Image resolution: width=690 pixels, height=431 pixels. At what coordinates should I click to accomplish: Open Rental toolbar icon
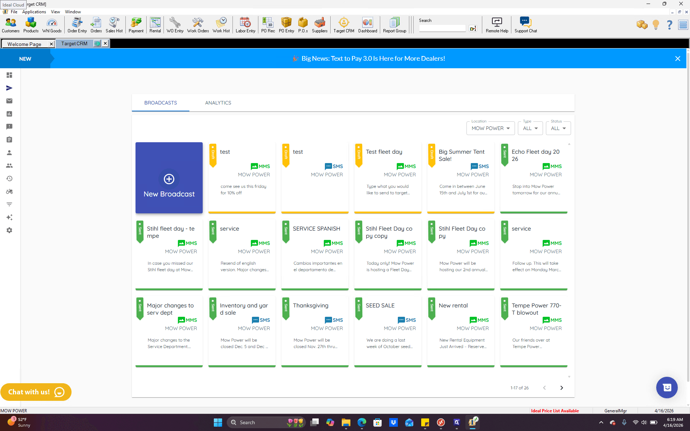(155, 25)
